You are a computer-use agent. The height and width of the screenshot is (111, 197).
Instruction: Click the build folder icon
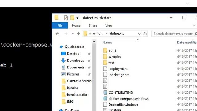click(105, 51)
